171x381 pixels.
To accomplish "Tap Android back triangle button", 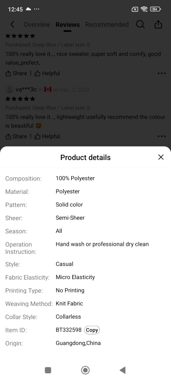I will point(123,370).
